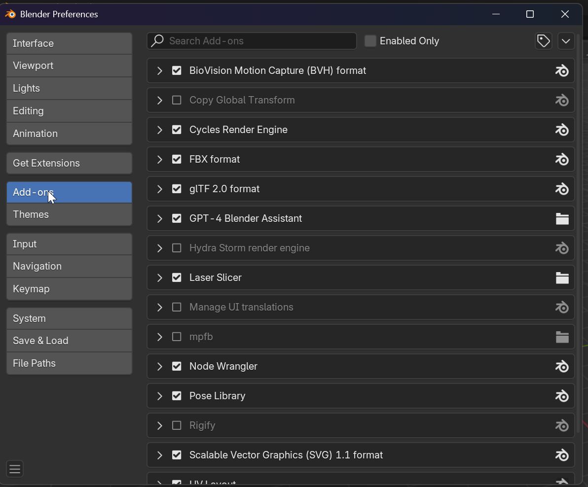Screen dimensions: 588x487
Task: Enable the Rigify add-on
Action: point(177,425)
